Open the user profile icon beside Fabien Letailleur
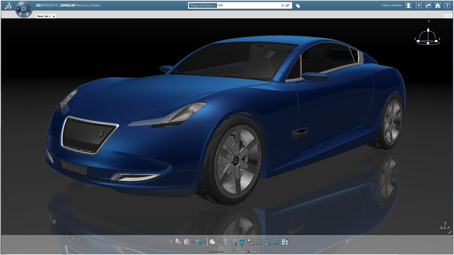Image resolution: width=454 pixels, height=255 pixels. pos(408,6)
